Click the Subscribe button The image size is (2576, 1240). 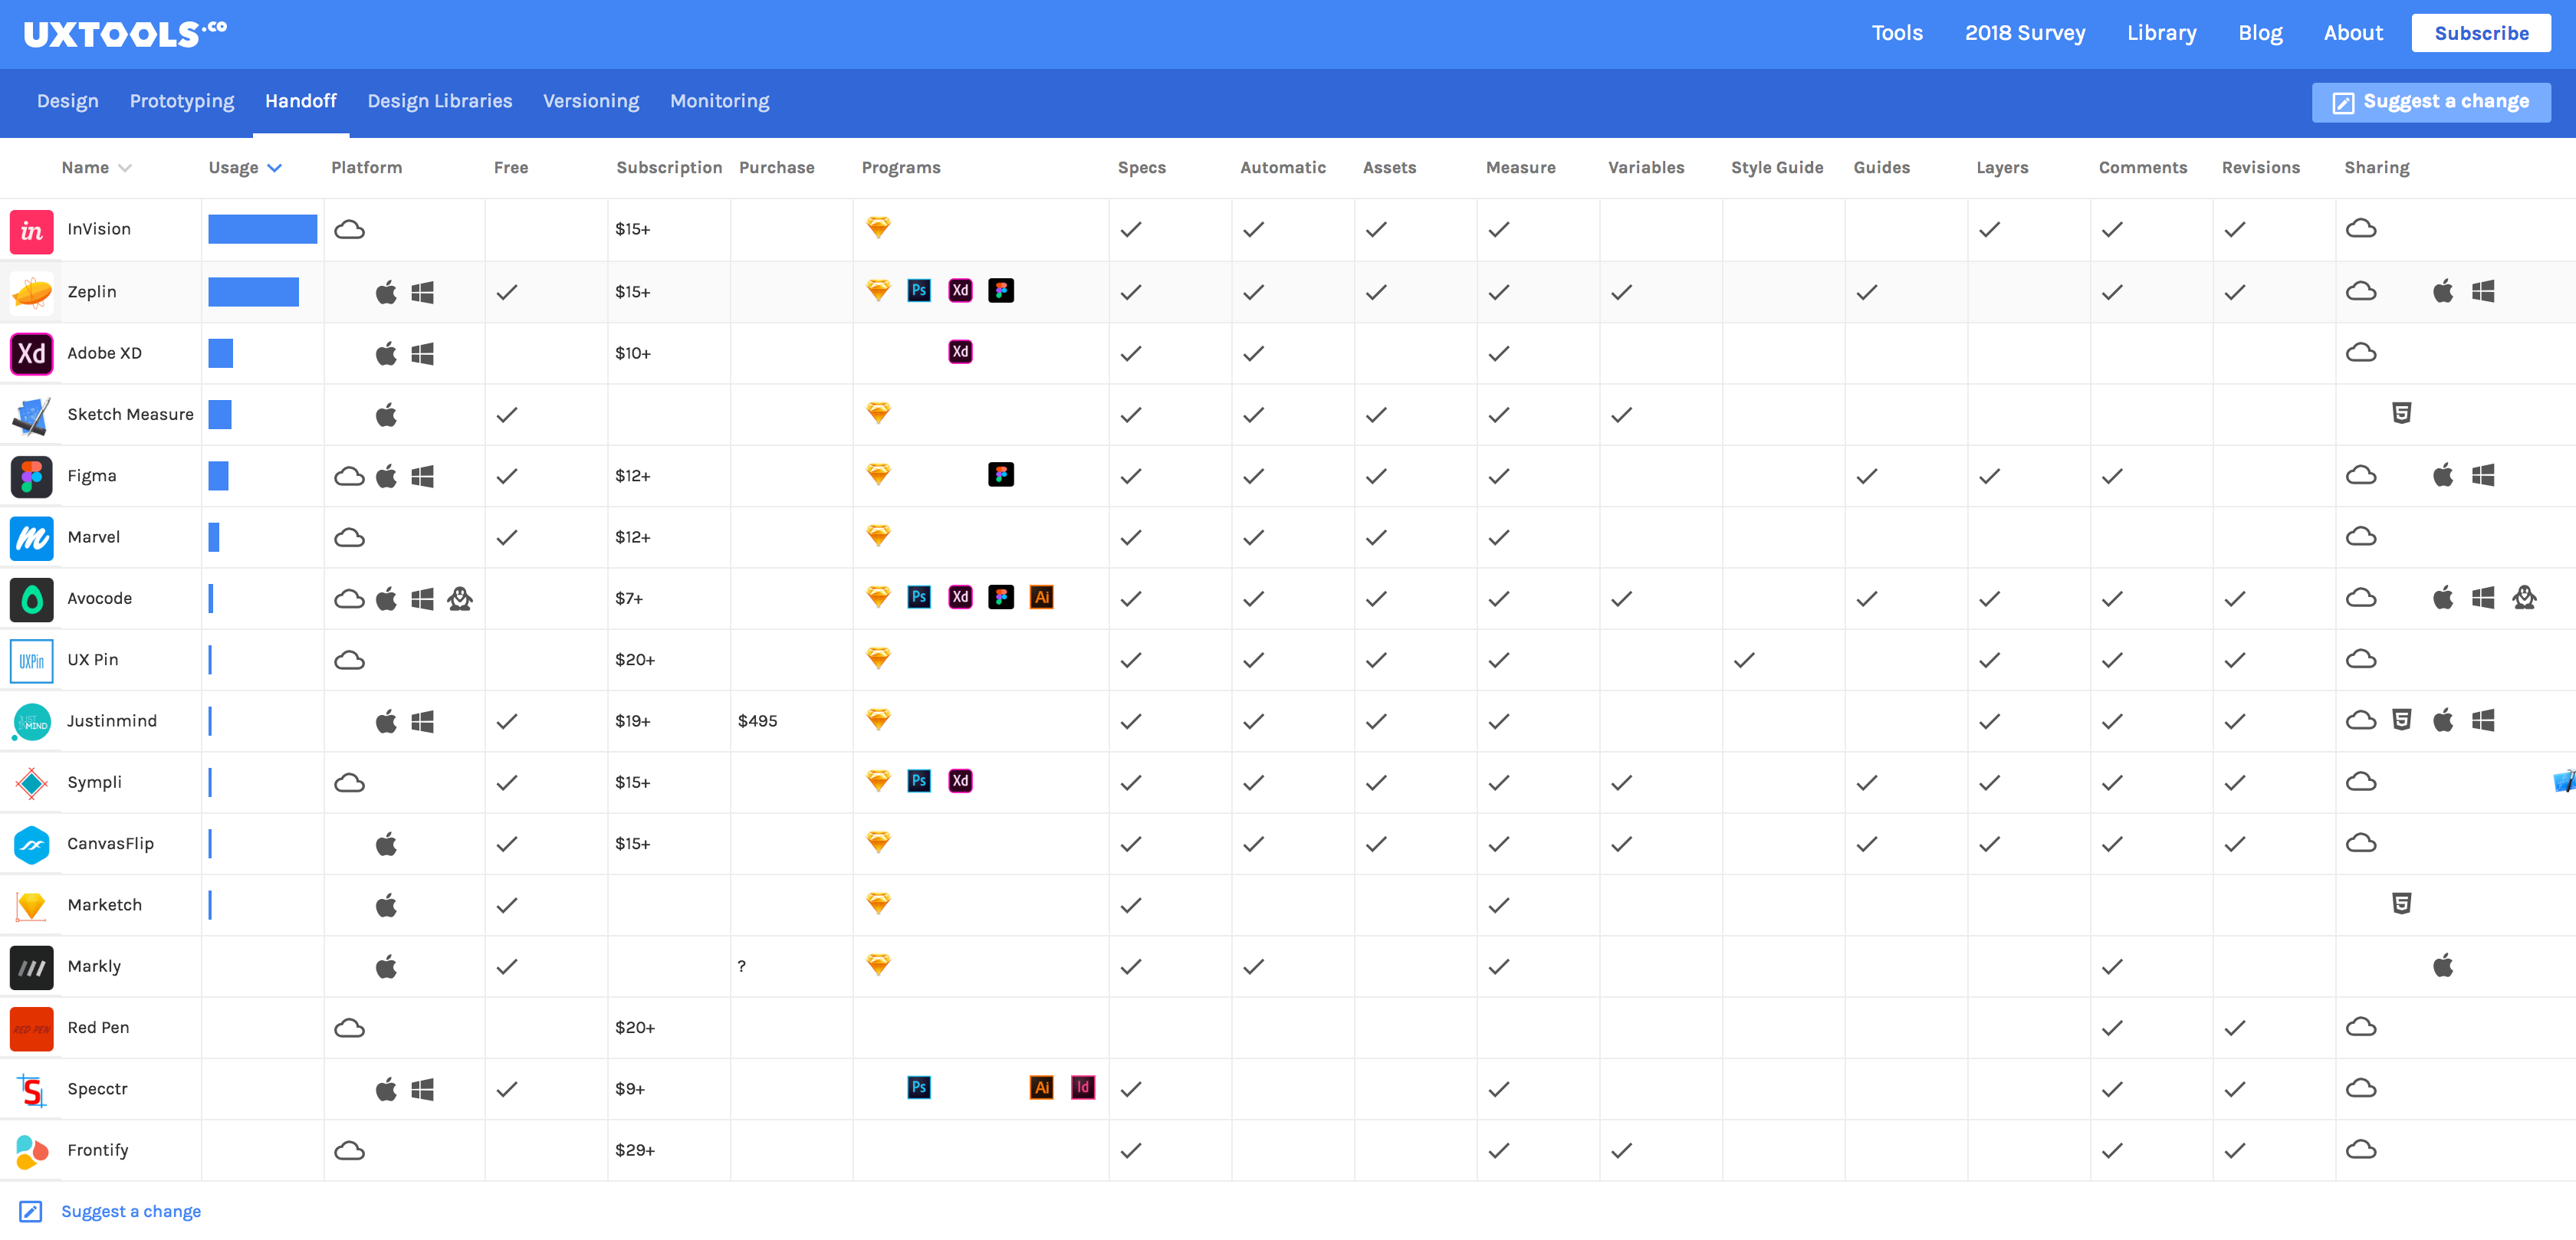tap(2481, 33)
